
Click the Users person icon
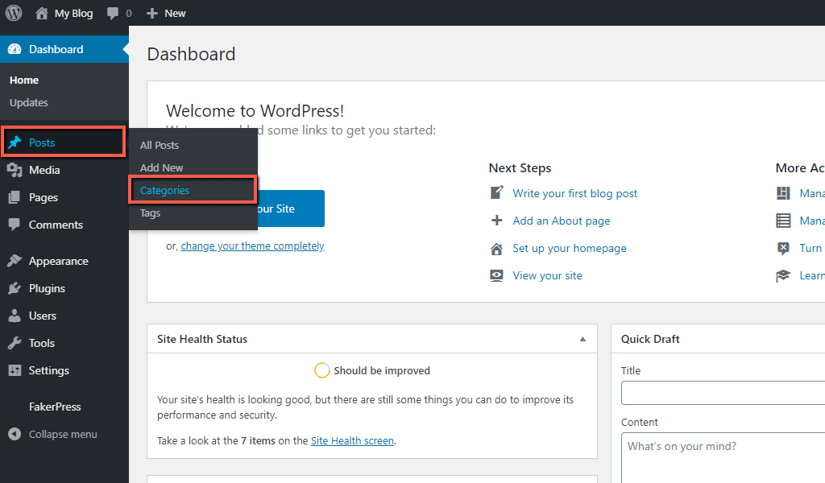point(15,316)
